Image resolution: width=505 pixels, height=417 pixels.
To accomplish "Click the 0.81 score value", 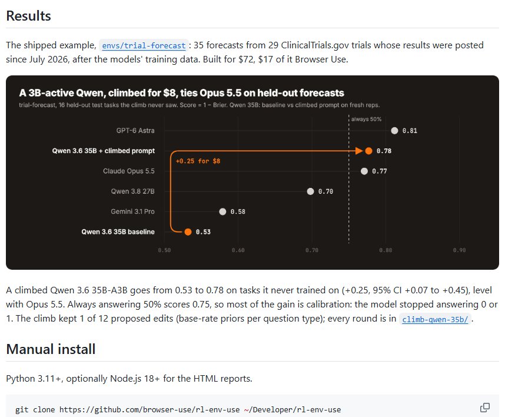I will point(410,131).
